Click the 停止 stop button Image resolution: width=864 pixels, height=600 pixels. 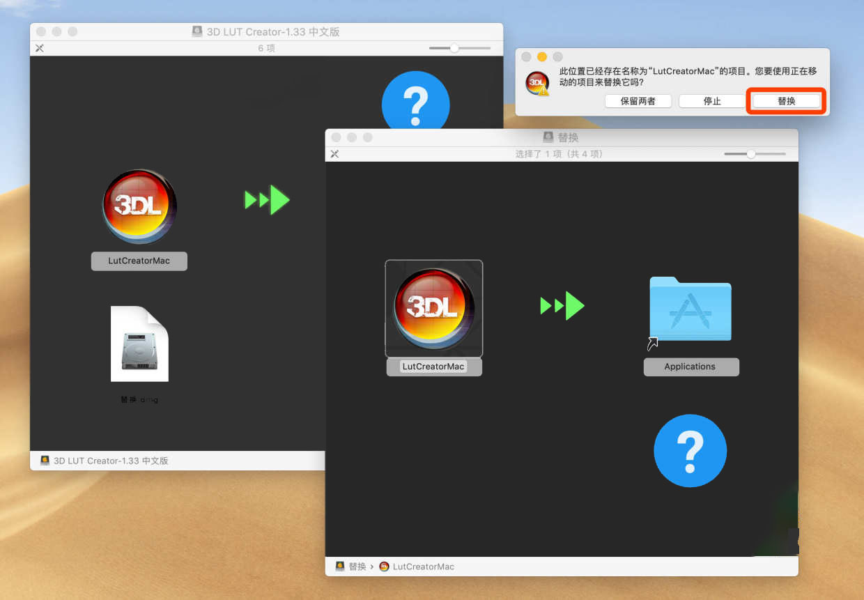[712, 101]
